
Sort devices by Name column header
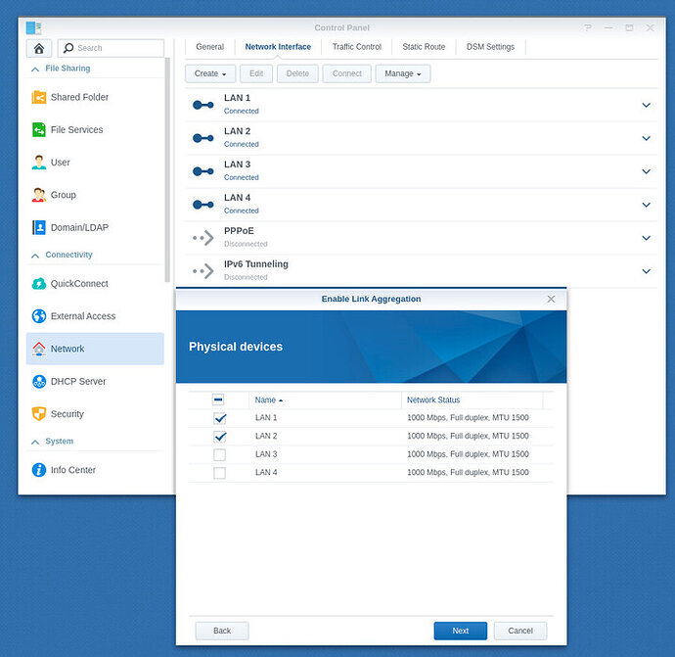325,400
